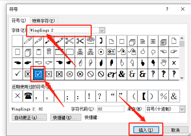
Task: Select the circled dot symbol
Action: [101, 52]
